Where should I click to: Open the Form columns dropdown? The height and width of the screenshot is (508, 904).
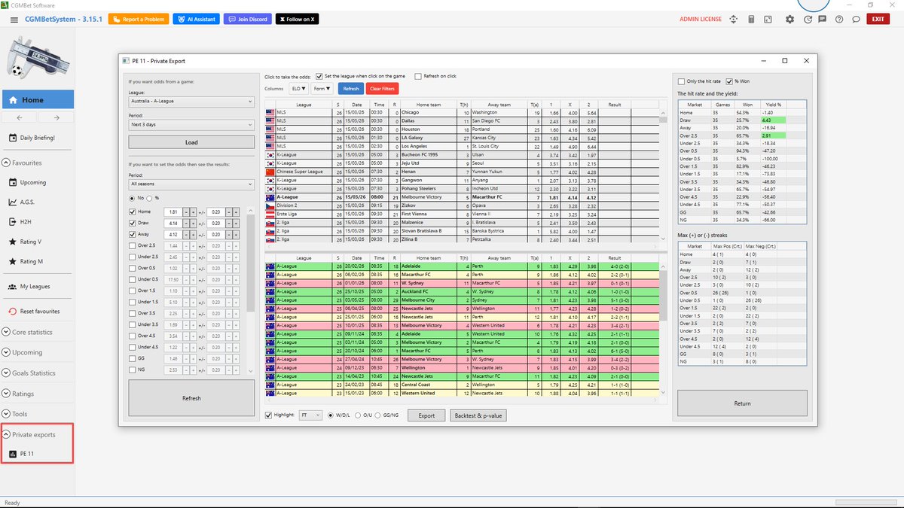(322, 89)
